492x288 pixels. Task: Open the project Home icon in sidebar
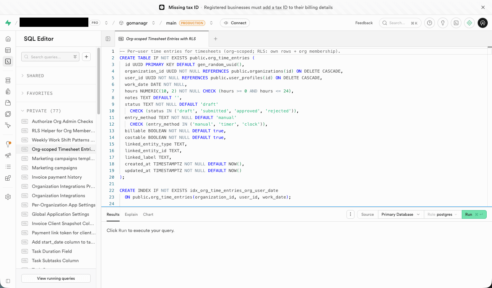click(x=8, y=39)
